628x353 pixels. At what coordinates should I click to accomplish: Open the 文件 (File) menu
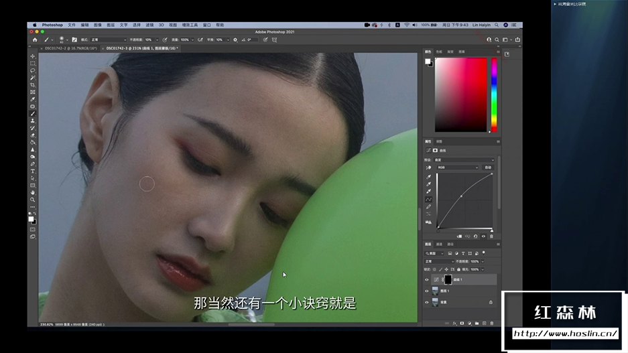tap(72, 25)
